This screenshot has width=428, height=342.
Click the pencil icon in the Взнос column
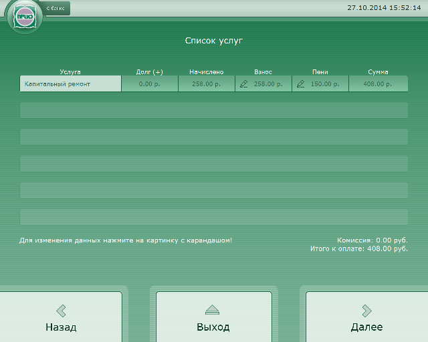pos(243,84)
